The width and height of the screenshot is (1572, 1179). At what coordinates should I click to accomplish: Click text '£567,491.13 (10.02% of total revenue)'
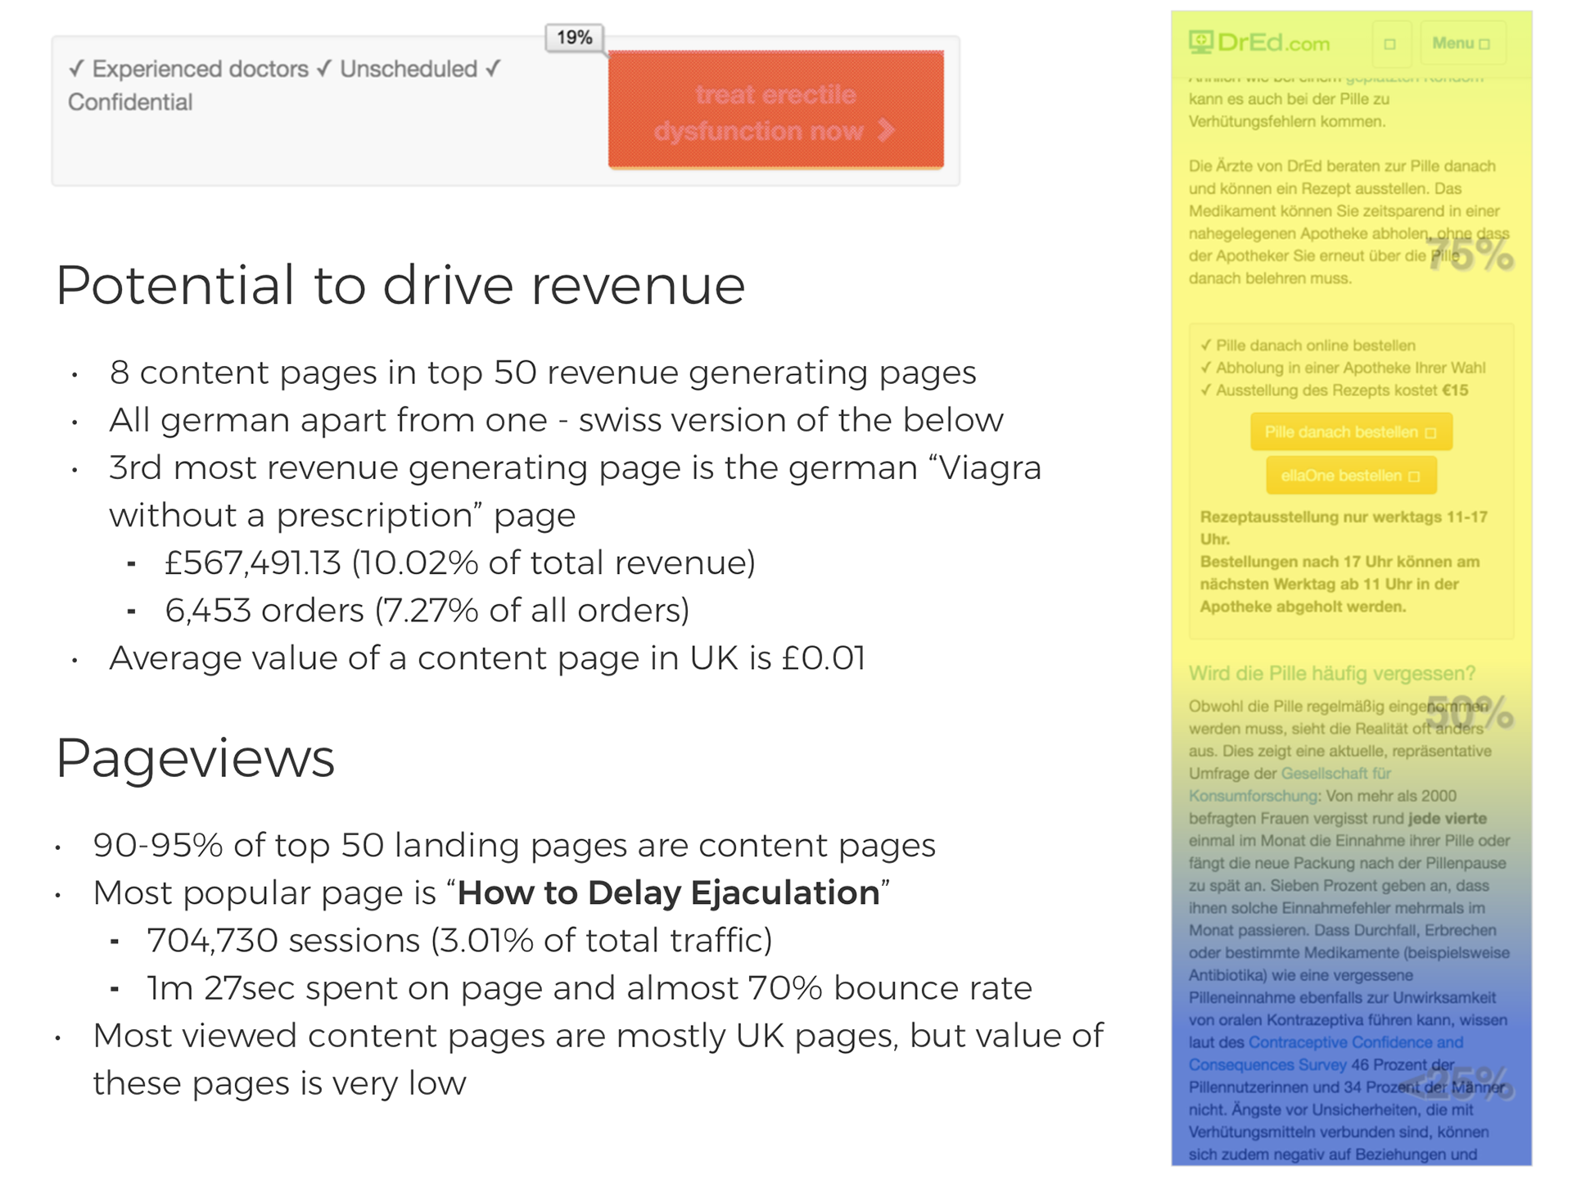(x=460, y=562)
